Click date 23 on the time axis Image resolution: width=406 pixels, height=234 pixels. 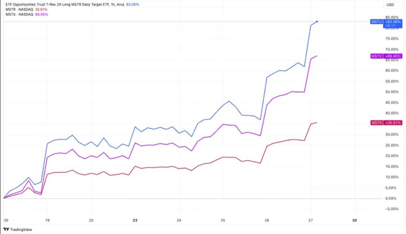point(135,220)
